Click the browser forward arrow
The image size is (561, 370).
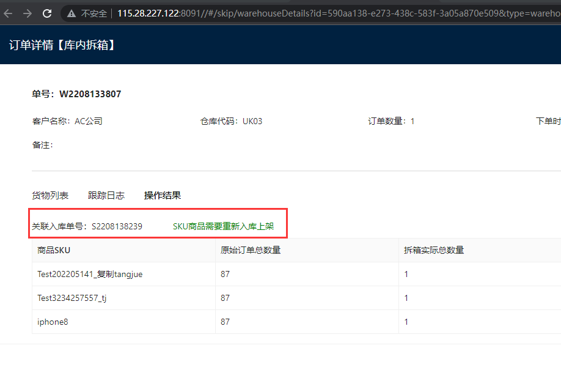[x=27, y=13]
